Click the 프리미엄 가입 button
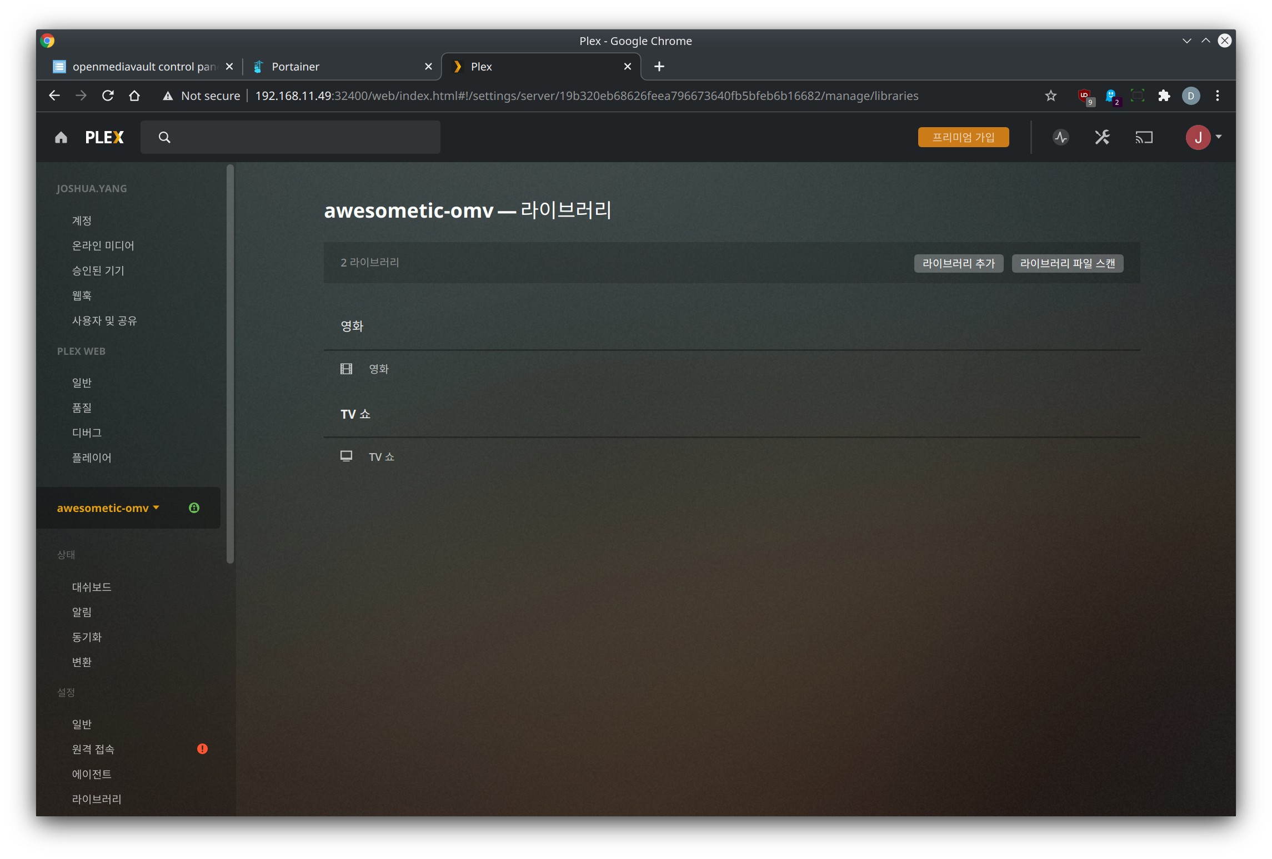This screenshot has height=859, width=1272. [963, 137]
